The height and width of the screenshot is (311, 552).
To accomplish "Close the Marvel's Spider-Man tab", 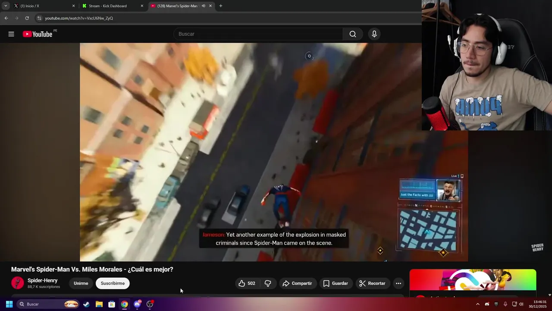I will pyautogui.click(x=210, y=6).
